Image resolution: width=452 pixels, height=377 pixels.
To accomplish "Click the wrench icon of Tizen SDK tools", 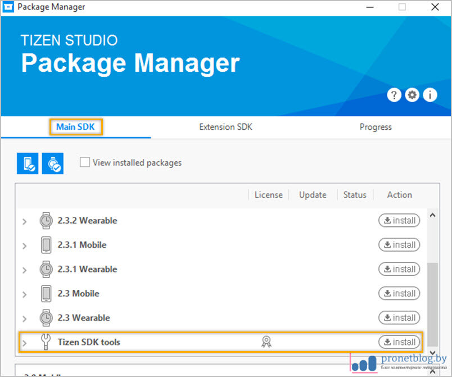I will click(x=46, y=342).
